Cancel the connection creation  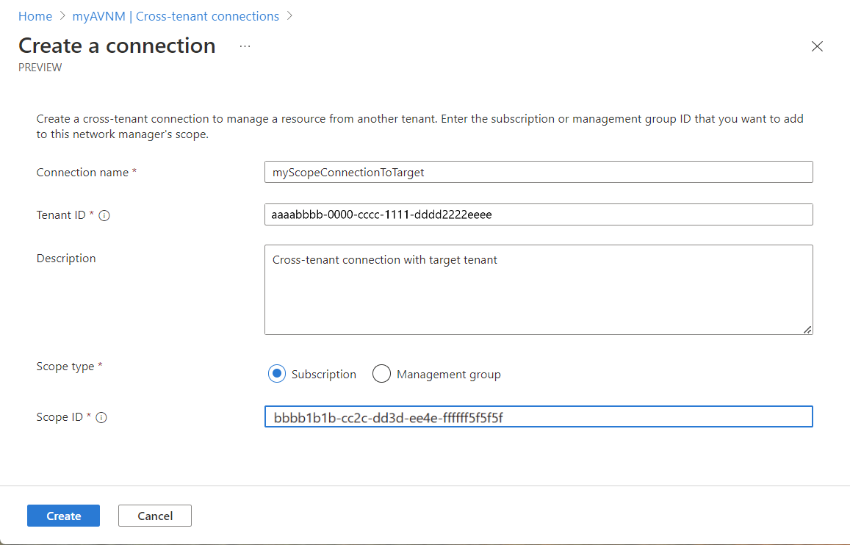(155, 516)
